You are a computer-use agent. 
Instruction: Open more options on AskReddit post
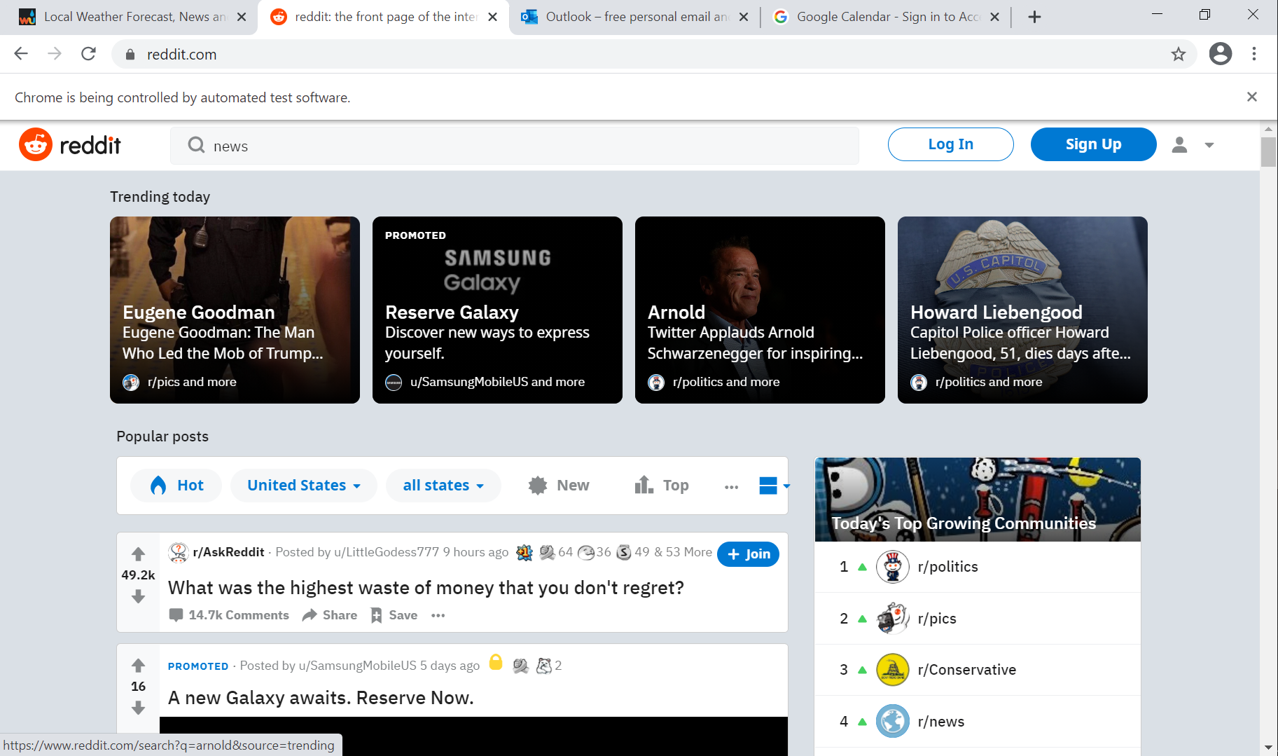438,615
